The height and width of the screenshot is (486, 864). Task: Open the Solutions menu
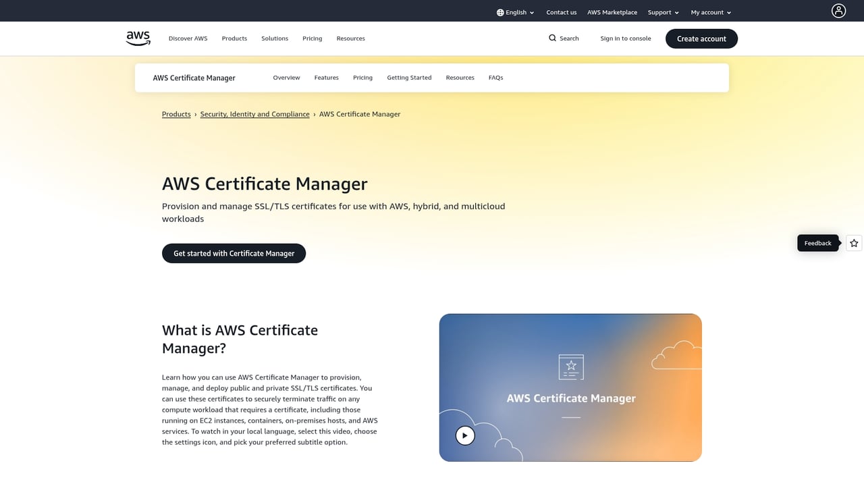click(x=274, y=38)
